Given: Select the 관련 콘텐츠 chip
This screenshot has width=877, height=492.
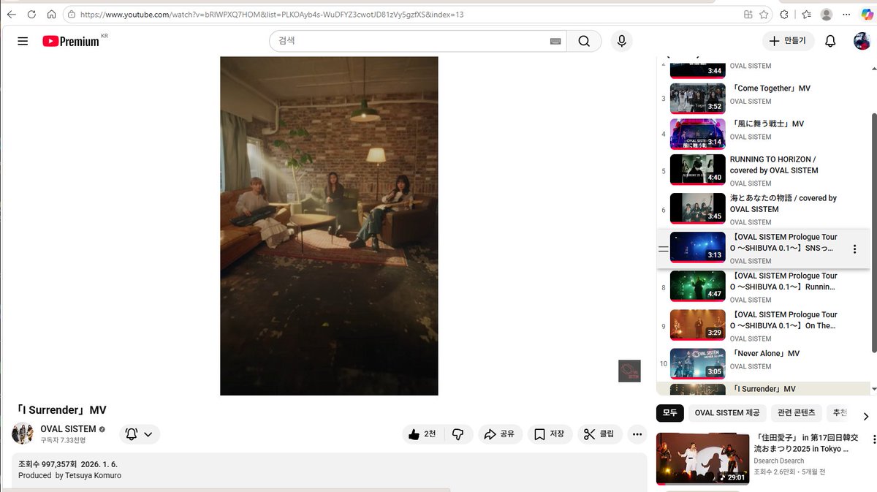Looking at the screenshot, I should [797, 413].
